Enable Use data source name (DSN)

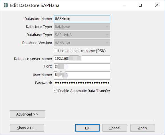click(55, 51)
